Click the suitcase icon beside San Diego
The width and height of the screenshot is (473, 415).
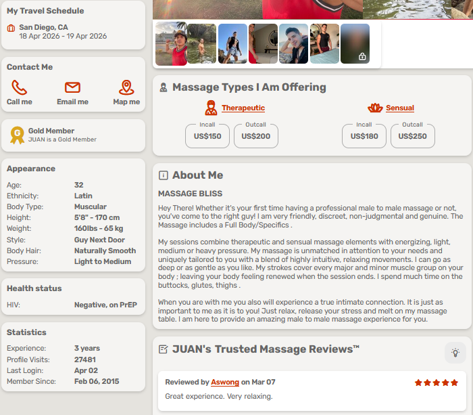click(x=11, y=28)
